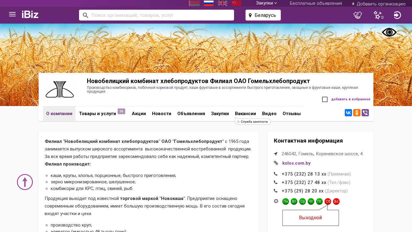Visit the kolos.com.by website link
This screenshot has width=412, height=232.
coord(296,163)
